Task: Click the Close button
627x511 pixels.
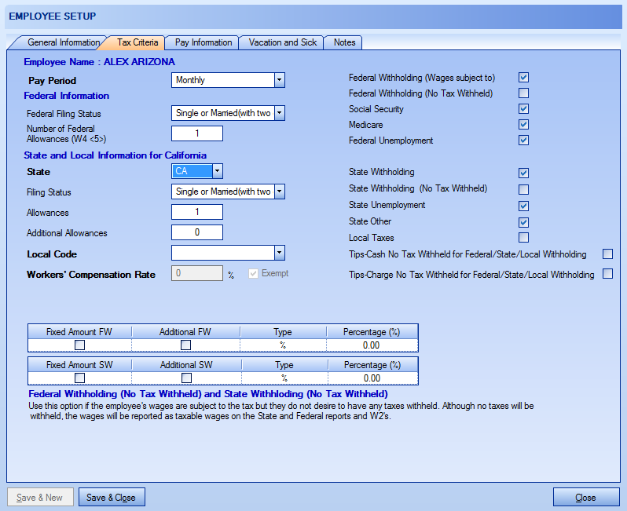Action: (585, 498)
